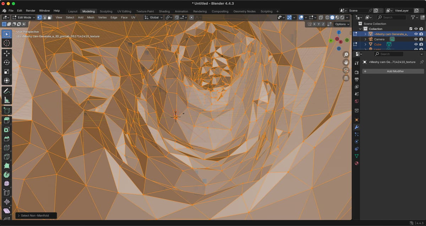Uncheck the Collection exclude checkbox
The width and height of the screenshot is (426, 226).
click(x=411, y=29)
